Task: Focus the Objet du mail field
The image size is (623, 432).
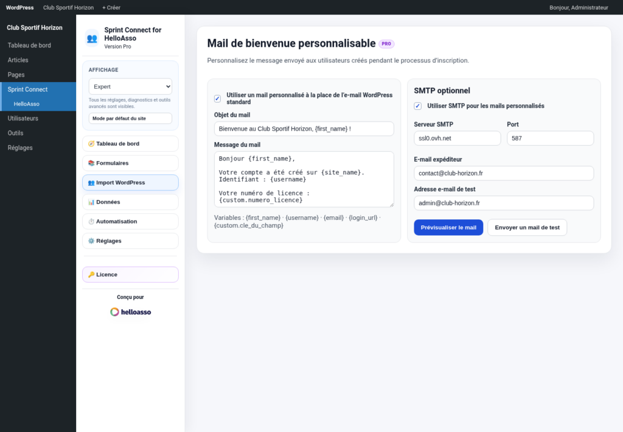Action: pos(304,129)
